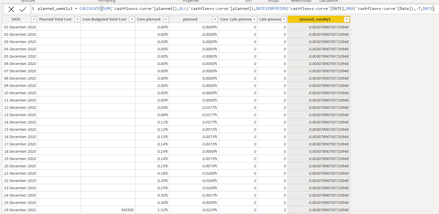Click the 0.11% cumulative planned cell
The width and height of the screenshot is (439, 214).
pyautogui.click(x=152, y=122)
